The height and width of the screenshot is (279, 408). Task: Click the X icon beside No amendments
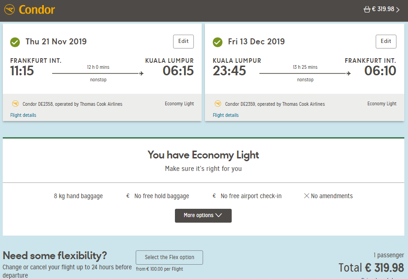[x=307, y=196]
